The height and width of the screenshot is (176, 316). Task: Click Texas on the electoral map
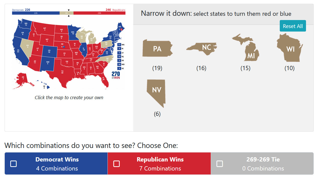tap(62, 72)
